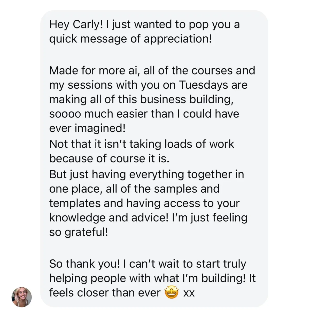The width and height of the screenshot is (310, 315).
Task: Click the 'Hey Carly!' greeting text
Action: coord(76,25)
